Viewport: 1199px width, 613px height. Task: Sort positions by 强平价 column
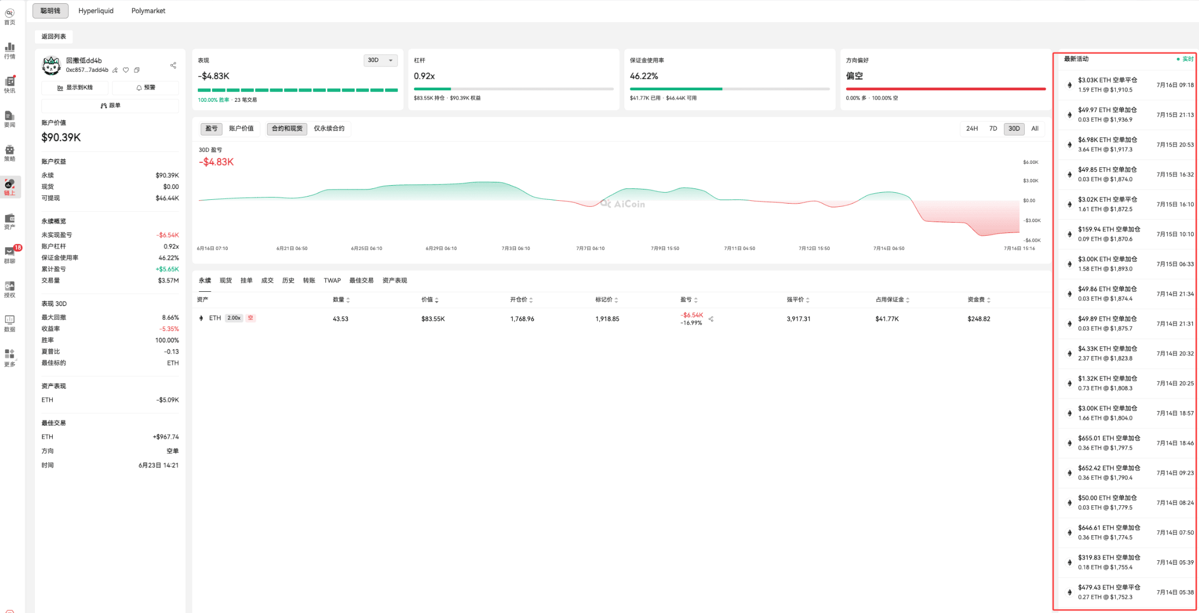click(798, 299)
